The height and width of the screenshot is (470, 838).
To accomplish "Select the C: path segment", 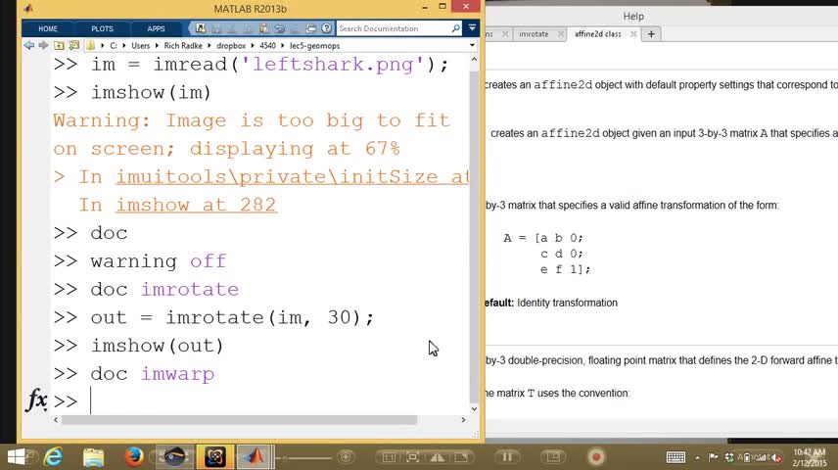I will click(x=114, y=46).
